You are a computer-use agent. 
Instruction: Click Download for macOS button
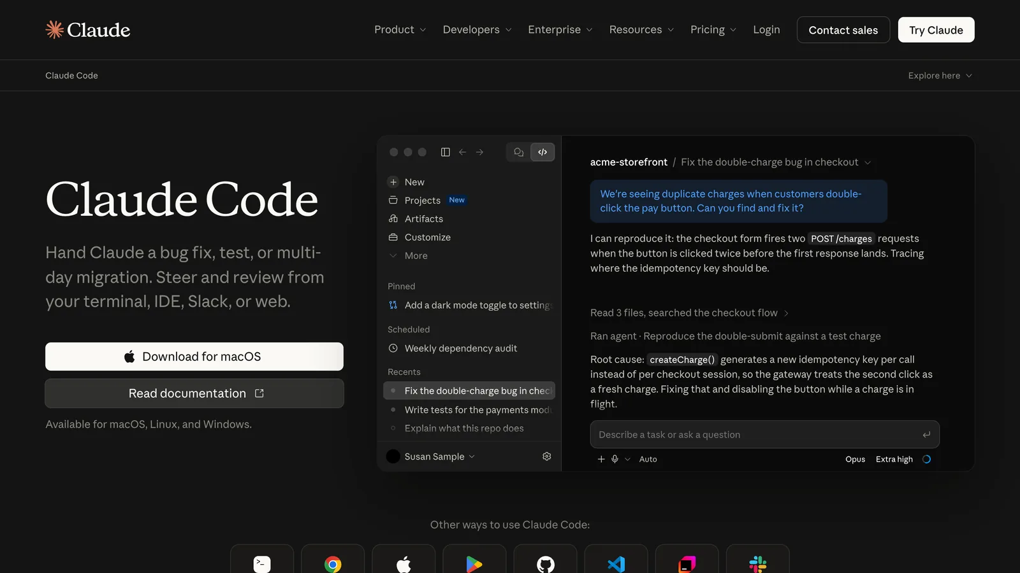point(194,357)
